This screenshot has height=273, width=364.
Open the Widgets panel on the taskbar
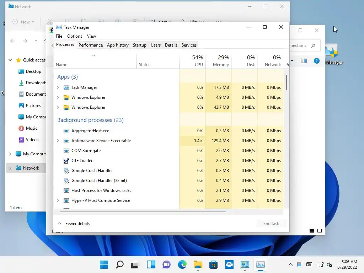click(x=151, y=264)
